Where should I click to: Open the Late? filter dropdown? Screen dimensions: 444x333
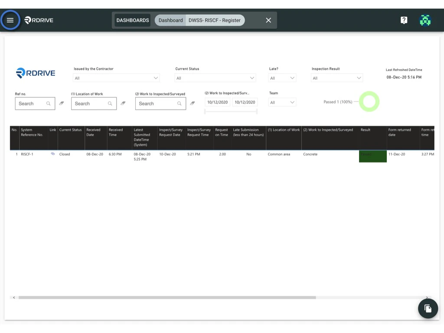click(x=282, y=78)
